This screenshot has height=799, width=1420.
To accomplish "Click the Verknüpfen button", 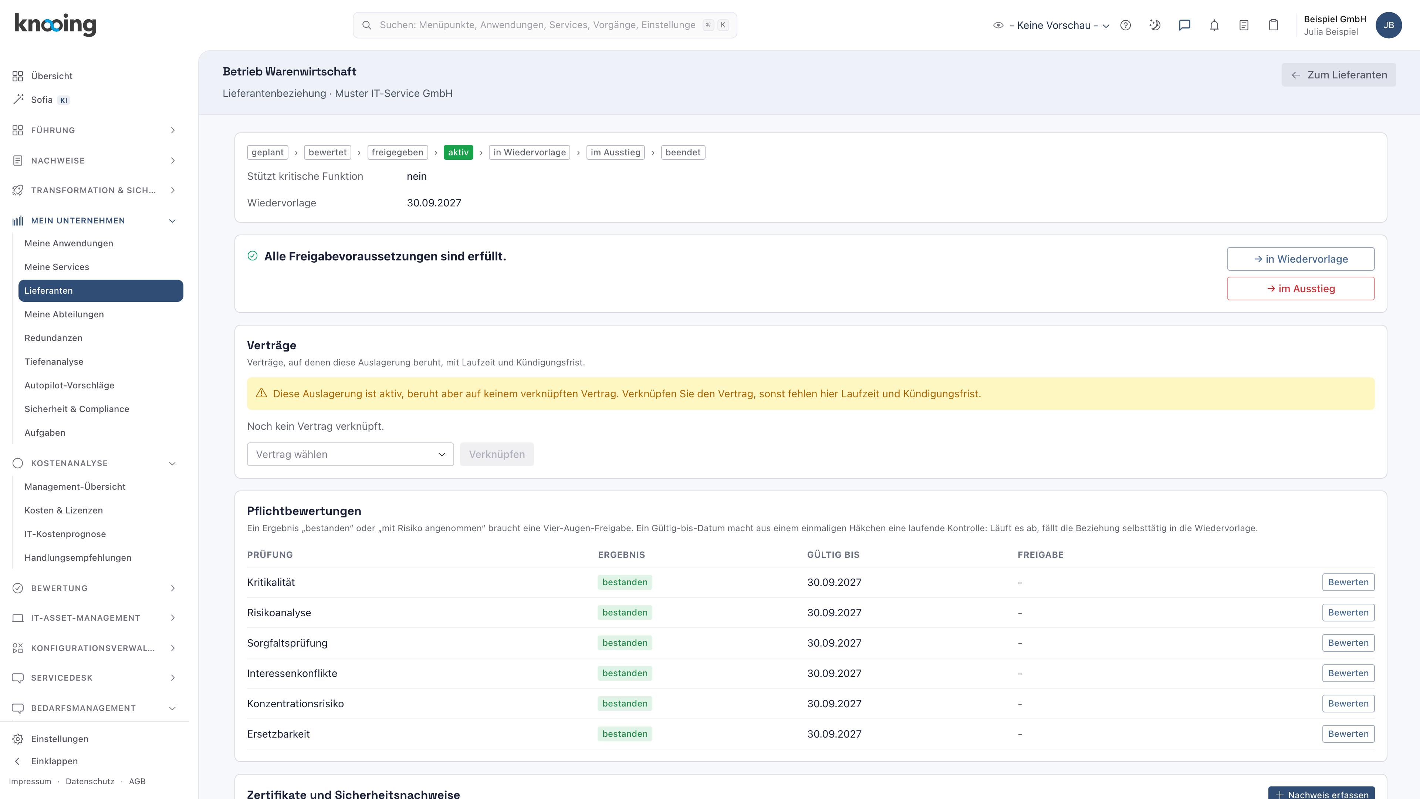I will pos(497,454).
